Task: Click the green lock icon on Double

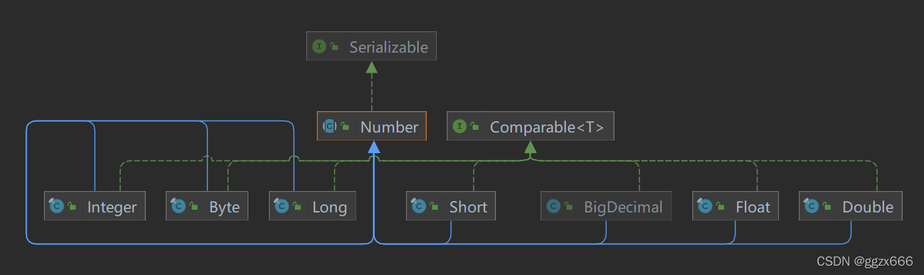Action: click(827, 206)
